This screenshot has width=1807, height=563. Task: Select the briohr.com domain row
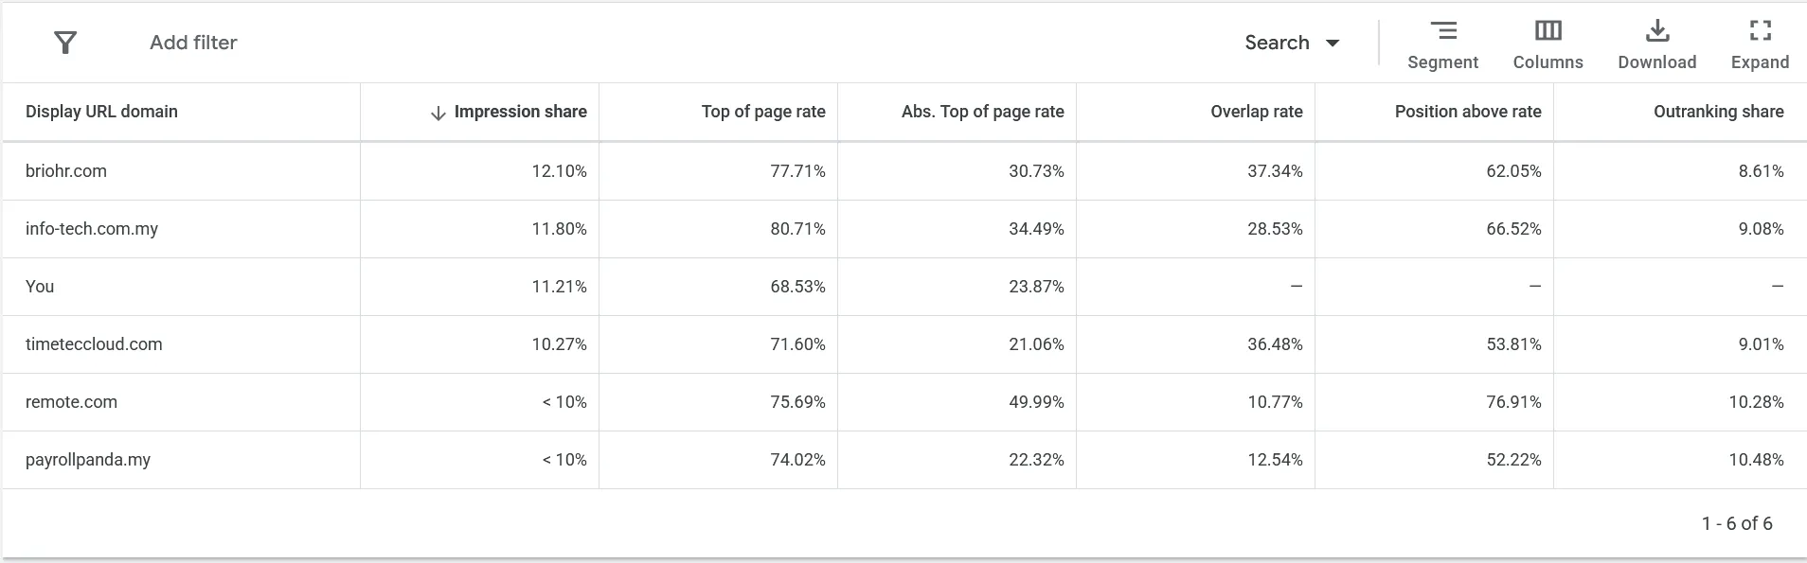tap(66, 171)
